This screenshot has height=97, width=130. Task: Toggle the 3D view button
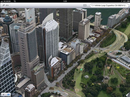(x=8, y=94)
